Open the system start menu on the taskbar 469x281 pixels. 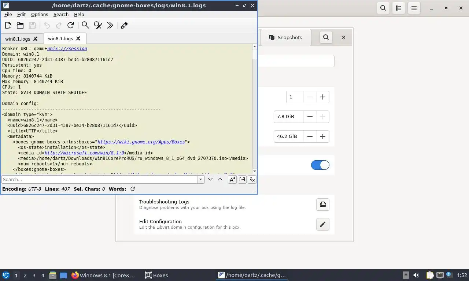[x=6, y=275]
